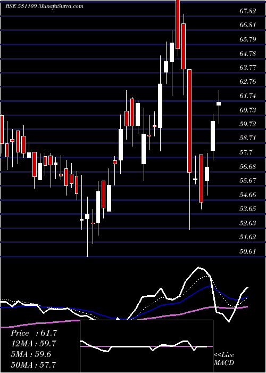Click the MACD inset chart panel
The image size is (266, 373).
coord(146,346)
